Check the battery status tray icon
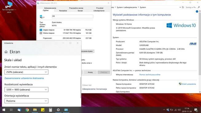Image resolution: width=201 pixels, height=113 pixels. click(171, 110)
